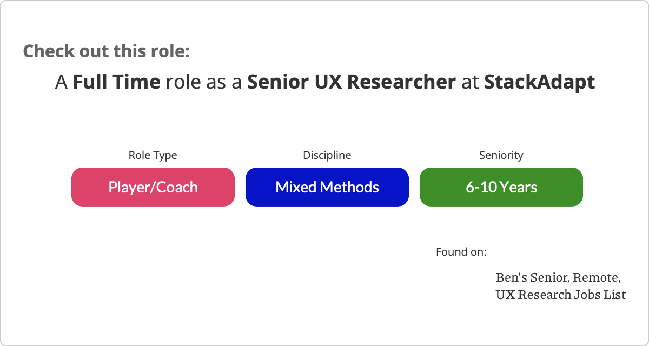
Task: Click the 'Check out this role:' heading
Action: tap(106, 51)
